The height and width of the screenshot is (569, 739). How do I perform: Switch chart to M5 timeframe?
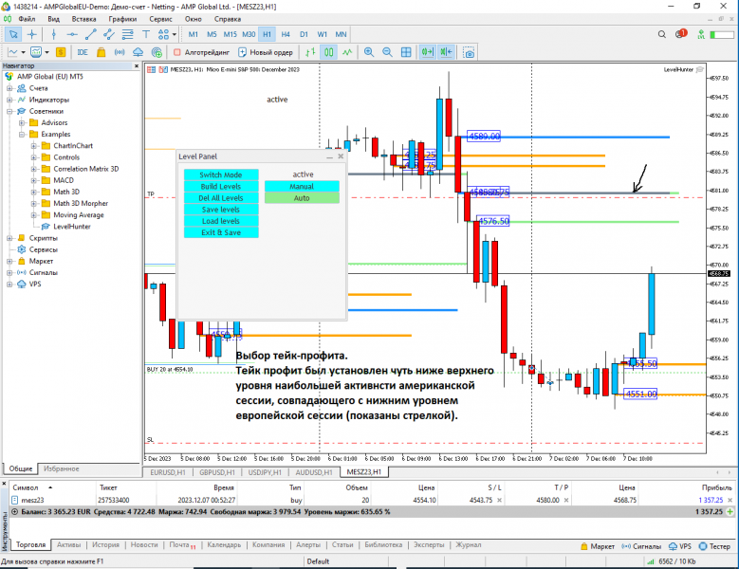(212, 34)
